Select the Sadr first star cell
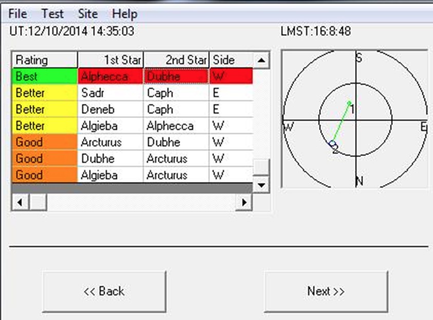This screenshot has width=433, height=320. tap(111, 93)
